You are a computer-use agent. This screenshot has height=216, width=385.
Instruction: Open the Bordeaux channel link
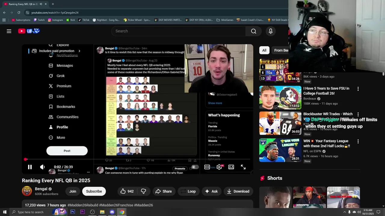tap(310, 99)
